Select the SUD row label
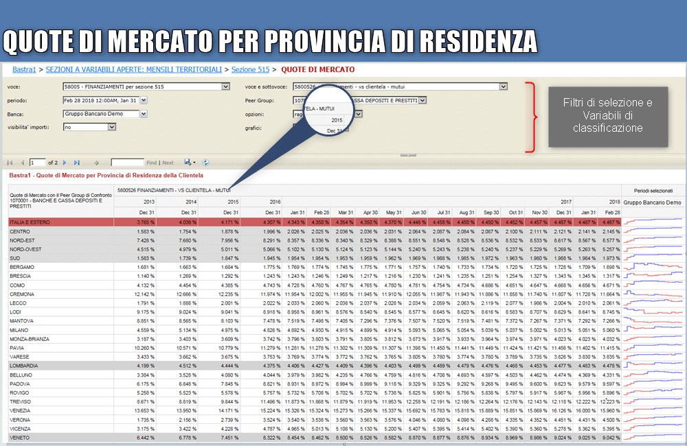Viewport: 687px width, 446px height. click(15, 258)
